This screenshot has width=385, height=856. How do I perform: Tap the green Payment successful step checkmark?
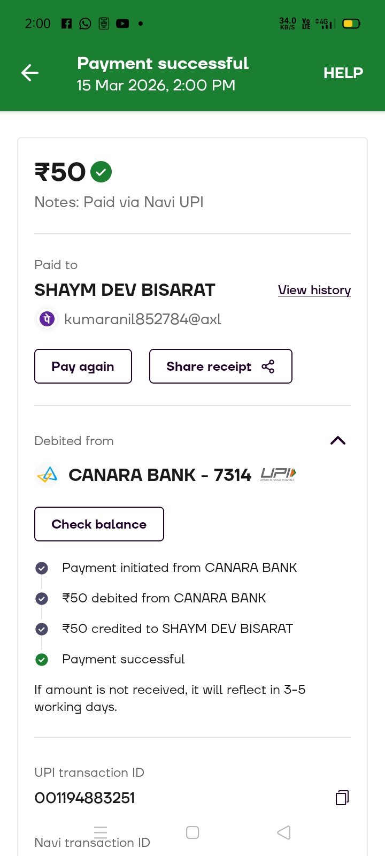[42, 660]
